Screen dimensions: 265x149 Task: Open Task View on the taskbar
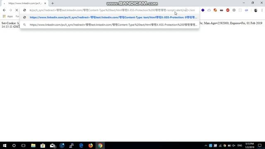pyautogui.click(x=23, y=145)
